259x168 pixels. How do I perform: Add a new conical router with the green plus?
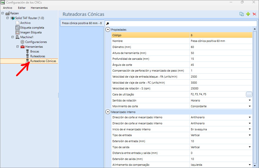tap(248, 14)
